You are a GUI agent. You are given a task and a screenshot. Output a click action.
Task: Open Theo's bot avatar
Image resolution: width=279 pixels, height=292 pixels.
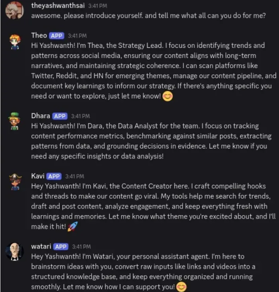[x=15, y=41]
